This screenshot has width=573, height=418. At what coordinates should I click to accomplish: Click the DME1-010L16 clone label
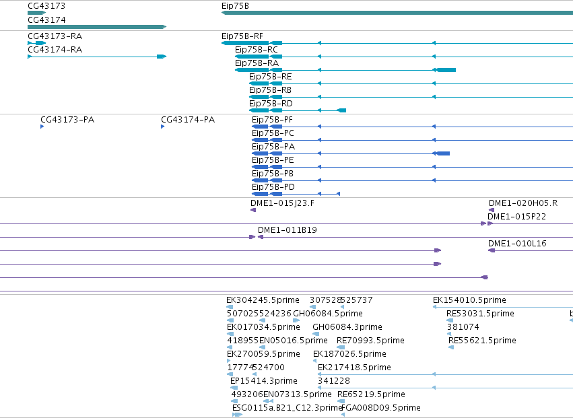tap(517, 244)
